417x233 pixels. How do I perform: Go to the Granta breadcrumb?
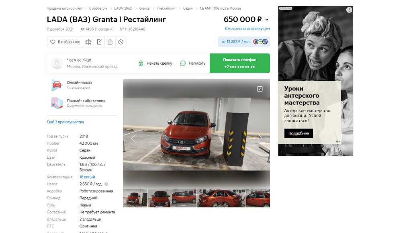[144, 8]
